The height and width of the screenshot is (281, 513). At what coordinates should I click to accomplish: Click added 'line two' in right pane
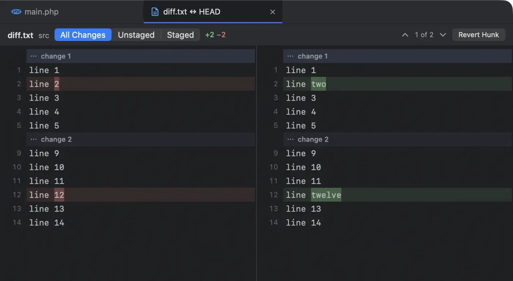398,84
